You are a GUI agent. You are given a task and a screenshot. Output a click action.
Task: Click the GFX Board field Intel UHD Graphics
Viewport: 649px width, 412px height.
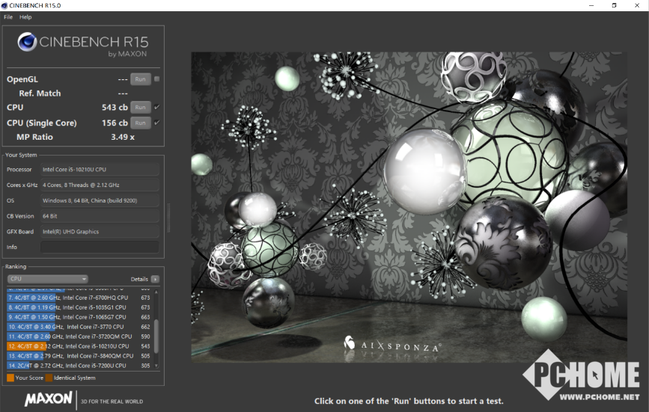100,231
